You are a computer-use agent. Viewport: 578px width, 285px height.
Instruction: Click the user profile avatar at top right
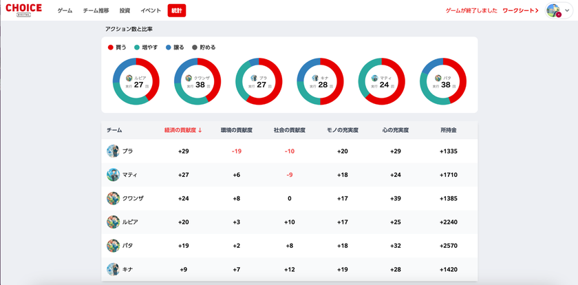tap(554, 11)
